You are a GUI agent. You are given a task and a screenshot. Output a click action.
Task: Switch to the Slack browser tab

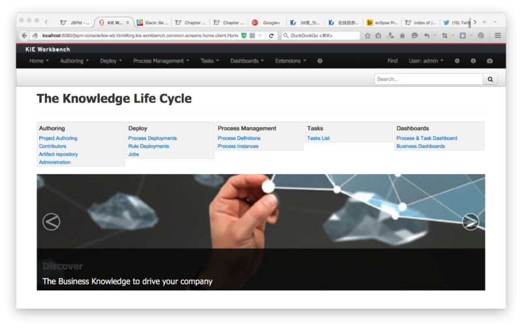pos(153,22)
